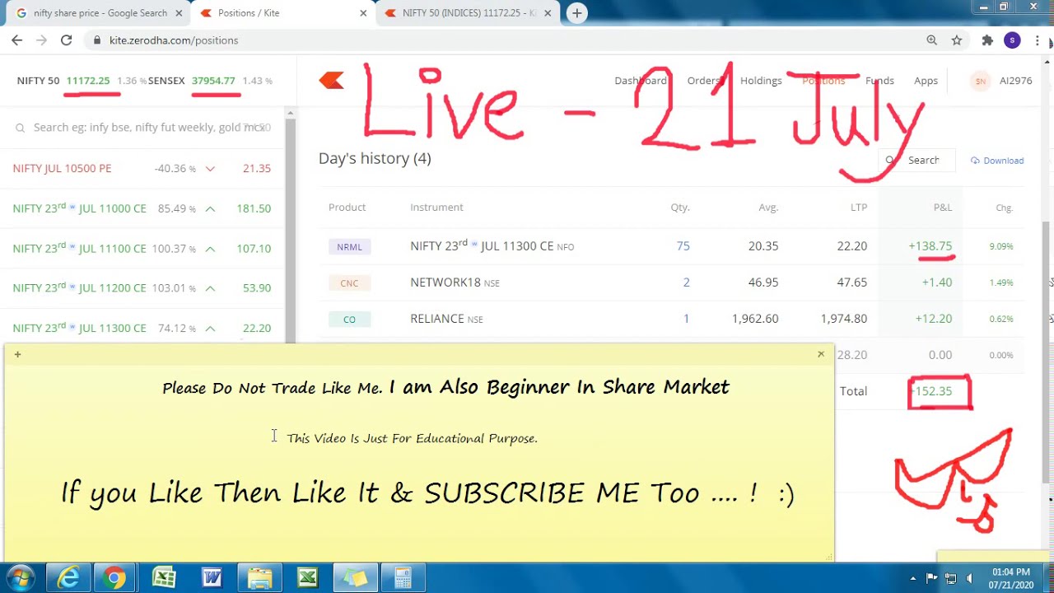Focus the watchlist search field

tap(144, 128)
